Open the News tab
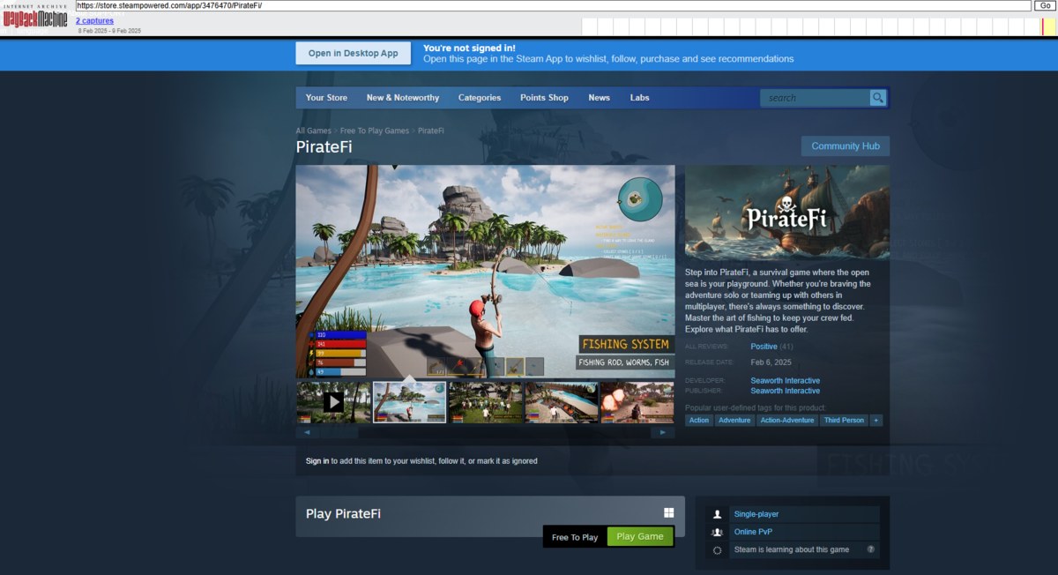This screenshot has height=575, width=1058. click(x=600, y=98)
